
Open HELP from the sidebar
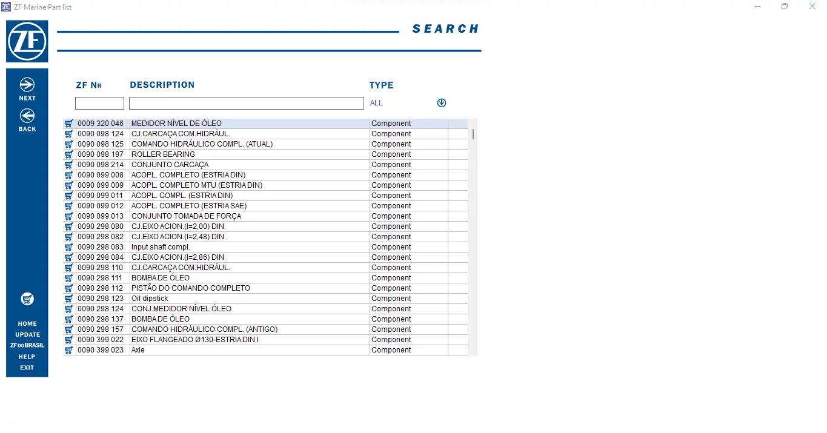[x=27, y=357]
